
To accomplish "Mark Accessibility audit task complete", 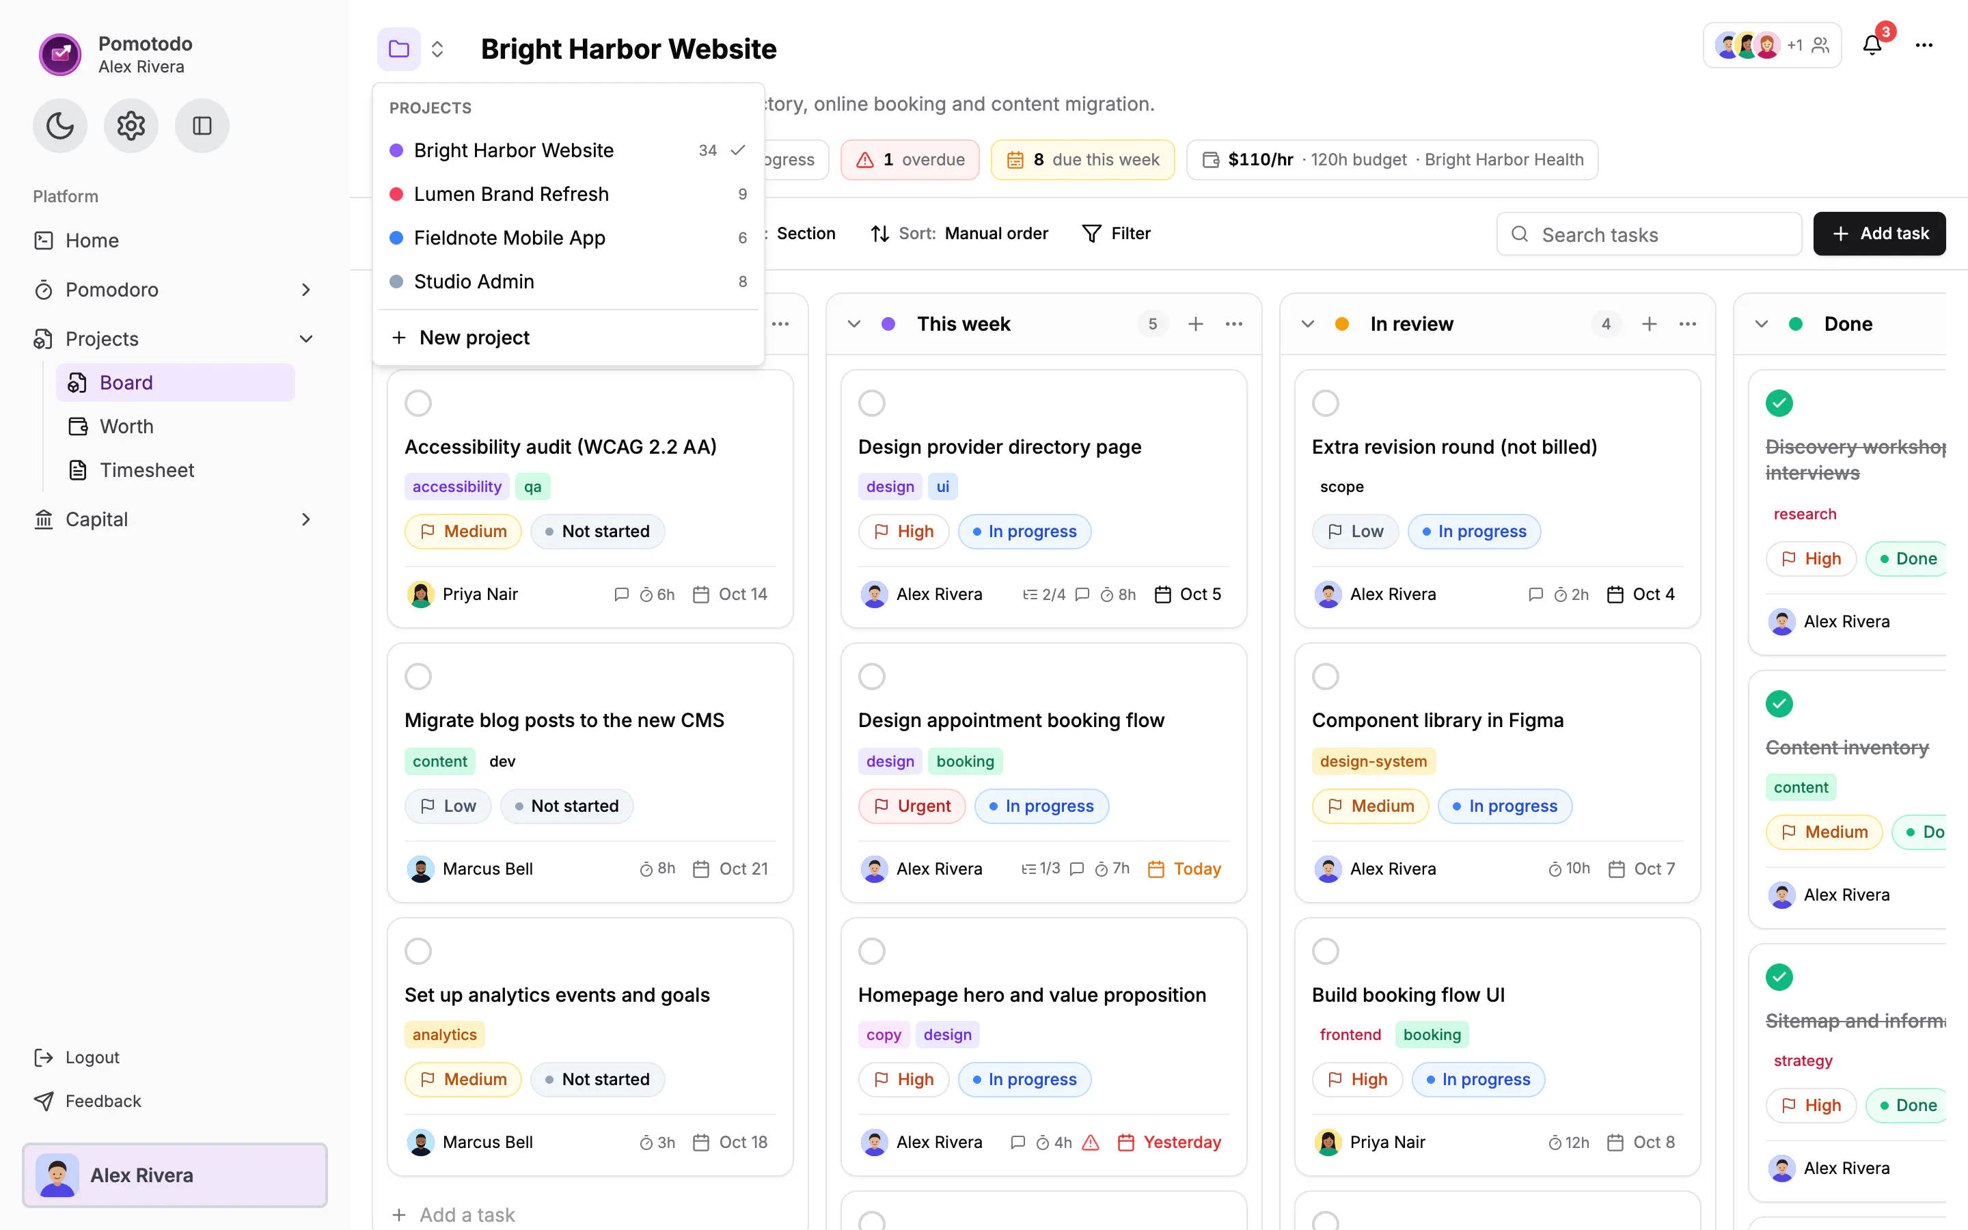I will point(418,402).
